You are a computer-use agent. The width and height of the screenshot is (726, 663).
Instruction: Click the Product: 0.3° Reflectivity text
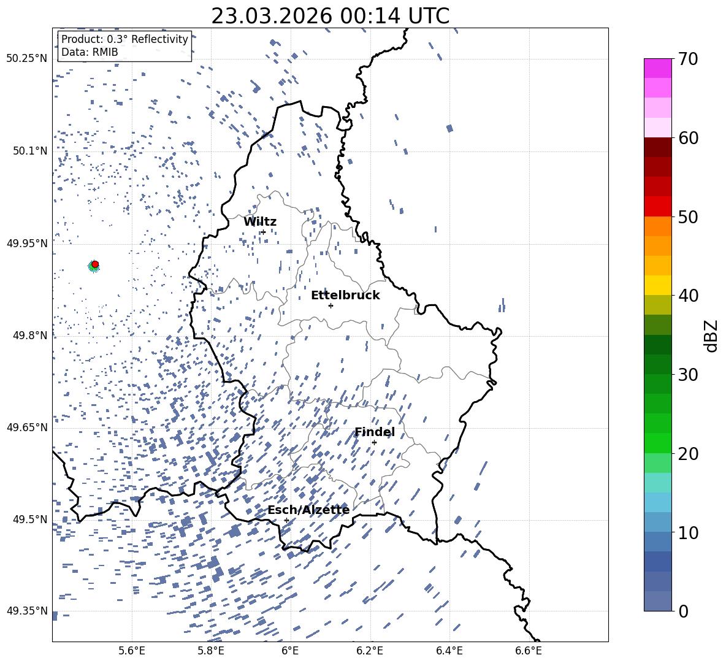point(124,39)
